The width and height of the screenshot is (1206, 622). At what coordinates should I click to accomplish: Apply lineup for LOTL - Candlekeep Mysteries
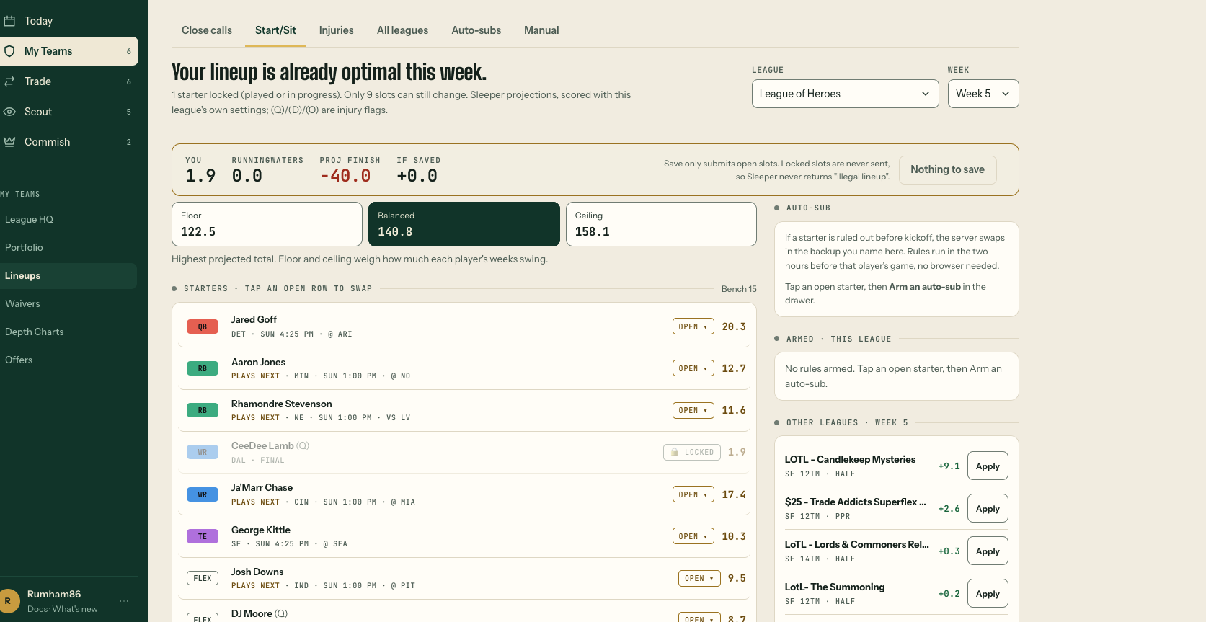point(988,466)
